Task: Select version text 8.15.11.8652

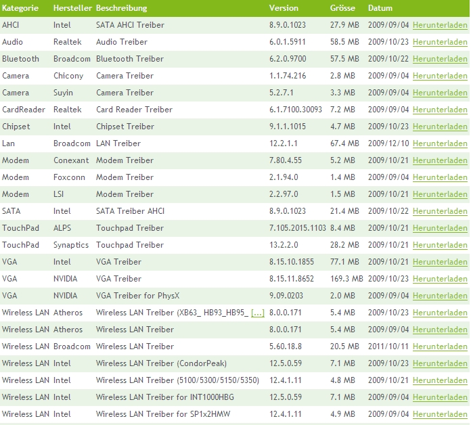Action: tap(292, 279)
